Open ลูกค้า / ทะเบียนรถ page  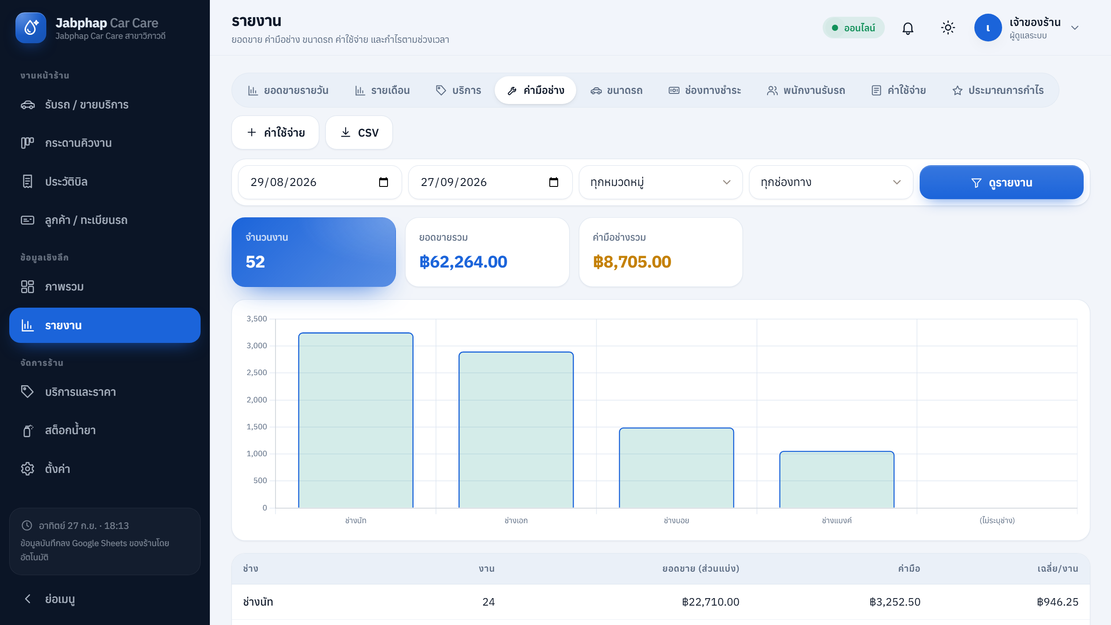(105, 220)
